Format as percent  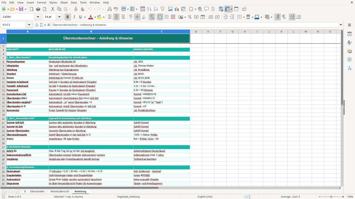[190, 17]
